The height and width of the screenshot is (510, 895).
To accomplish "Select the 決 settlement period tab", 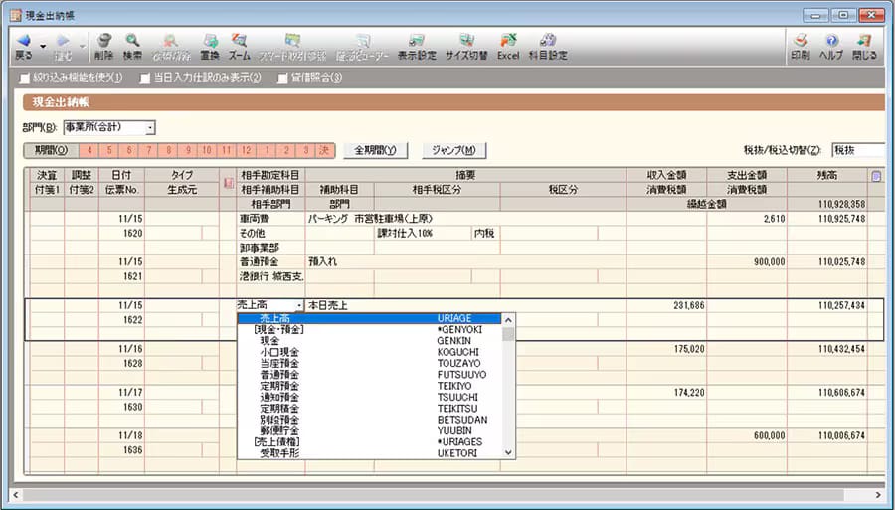I will tap(325, 150).
